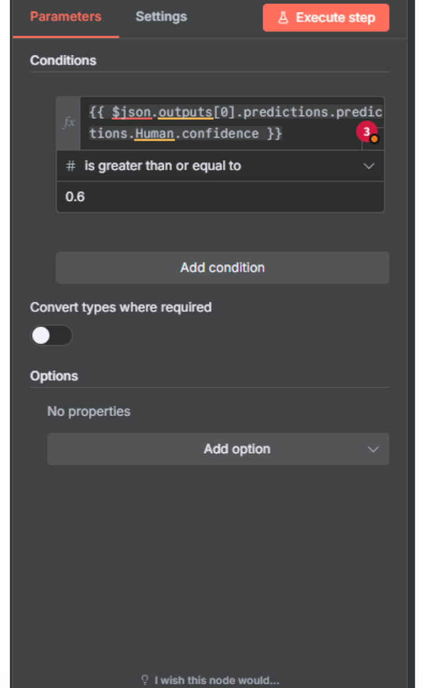Click the fx expression icon
The image size is (423, 688).
click(x=69, y=123)
